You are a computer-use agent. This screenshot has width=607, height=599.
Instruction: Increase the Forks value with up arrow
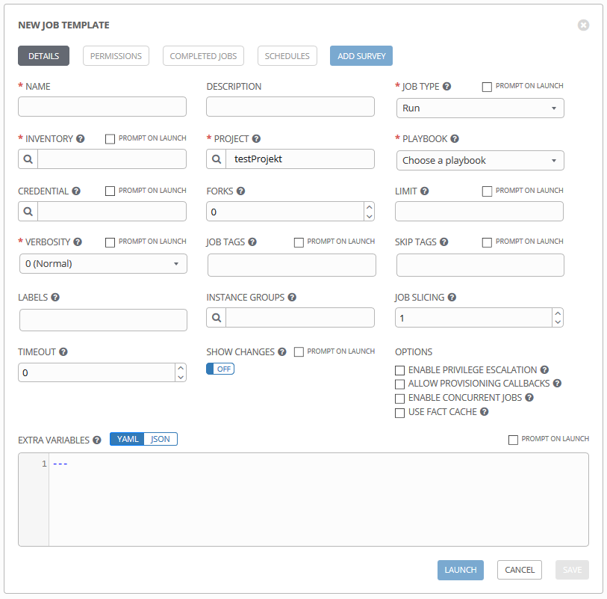click(370, 207)
